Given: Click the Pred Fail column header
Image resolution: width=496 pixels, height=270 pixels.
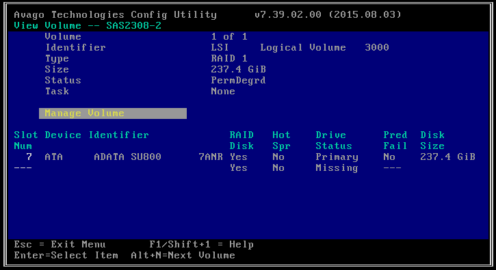Looking at the screenshot, I should point(395,140).
